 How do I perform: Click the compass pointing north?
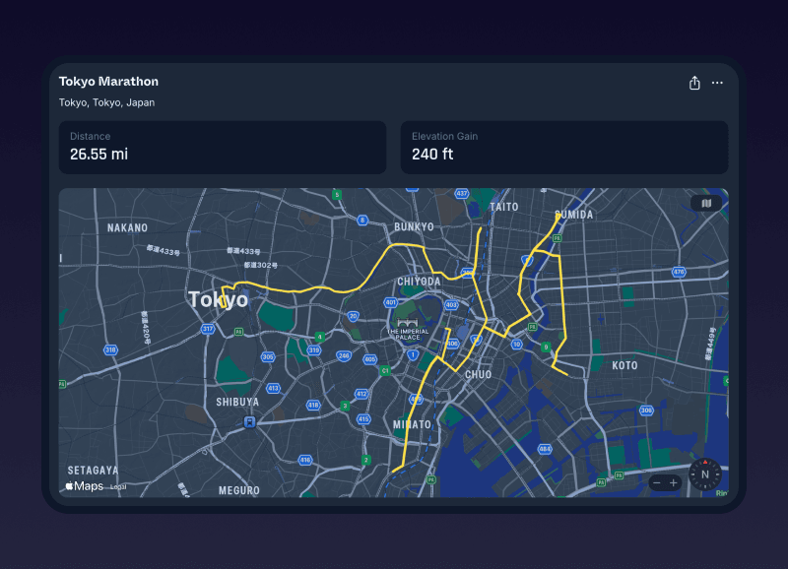tap(704, 474)
